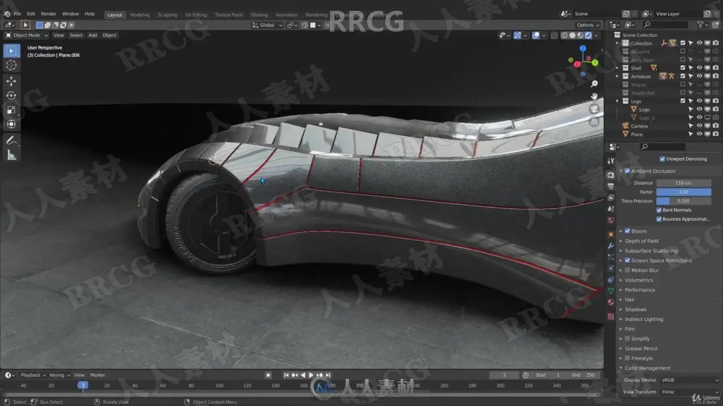723x406 pixels.
Task: Activate the 3D Cursor tool
Action: 11,65
